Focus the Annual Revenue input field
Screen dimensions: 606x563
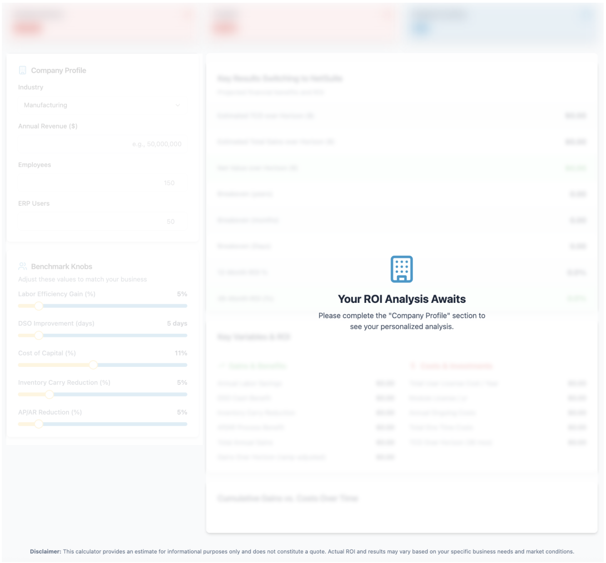click(102, 144)
